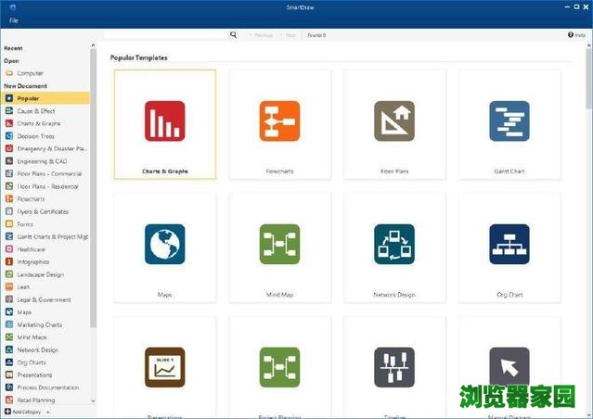Viewport: 593px width, 419px height.
Task: Click the search magnifier icon
Action: 234,35
